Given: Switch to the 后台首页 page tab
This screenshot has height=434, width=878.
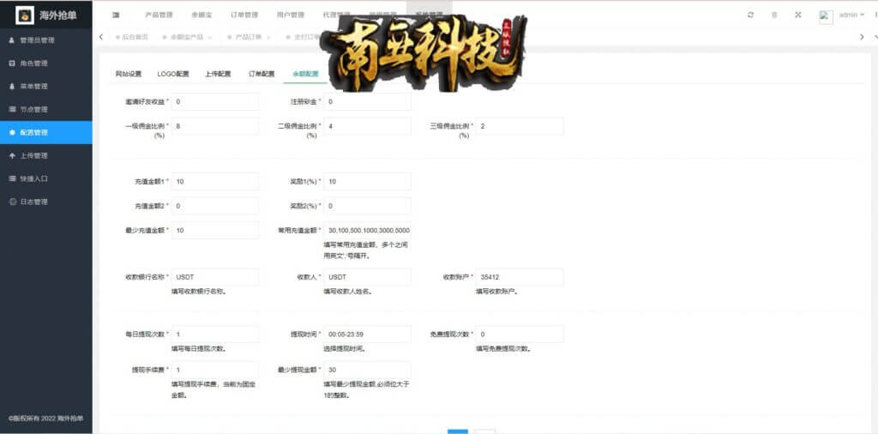Looking at the screenshot, I should point(132,38).
